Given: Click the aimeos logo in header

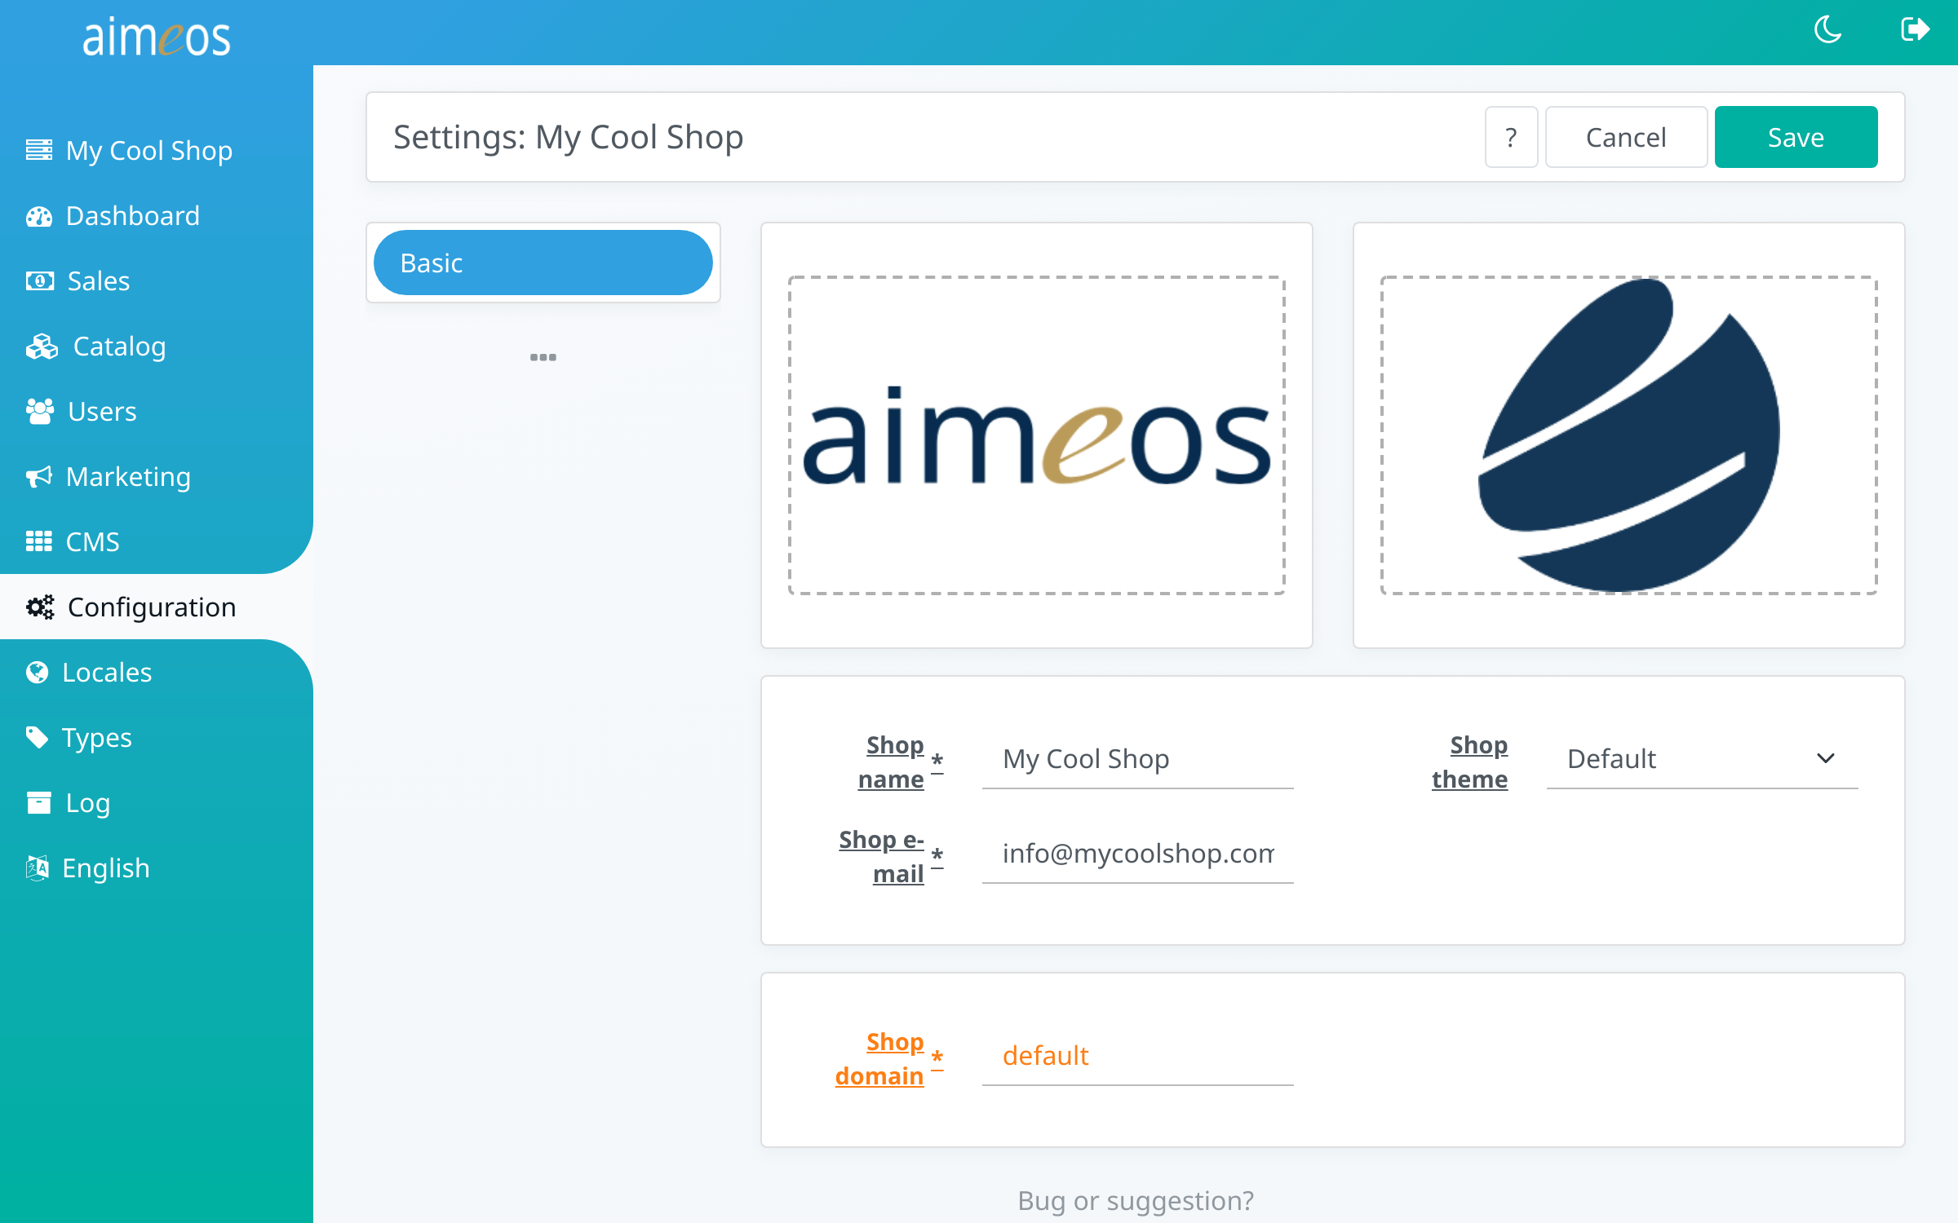Looking at the screenshot, I should click(157, 37).
